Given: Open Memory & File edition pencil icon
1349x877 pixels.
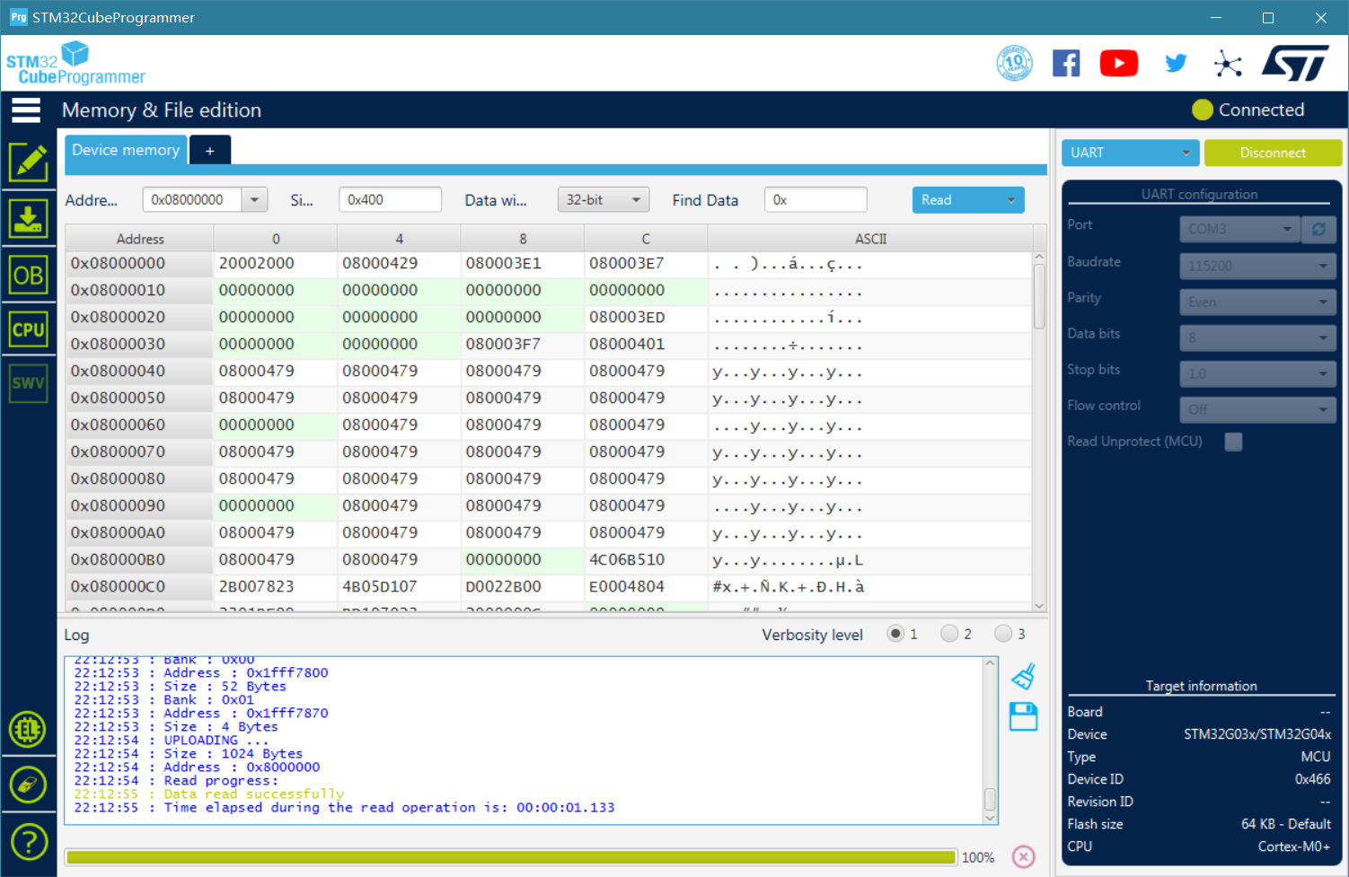Looking at the screenshot, I should pos(29,162).
